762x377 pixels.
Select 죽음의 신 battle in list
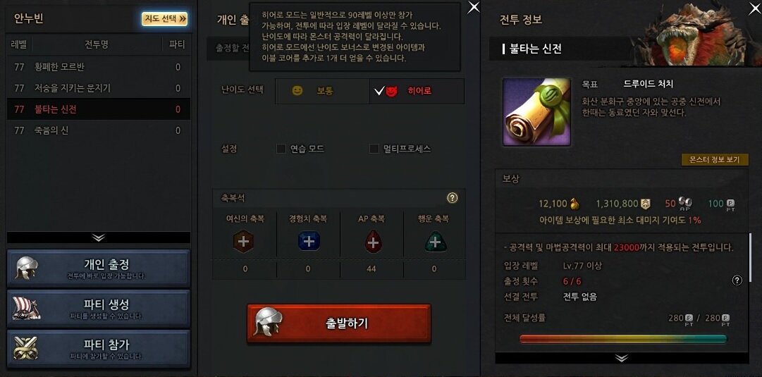[99, 130]
